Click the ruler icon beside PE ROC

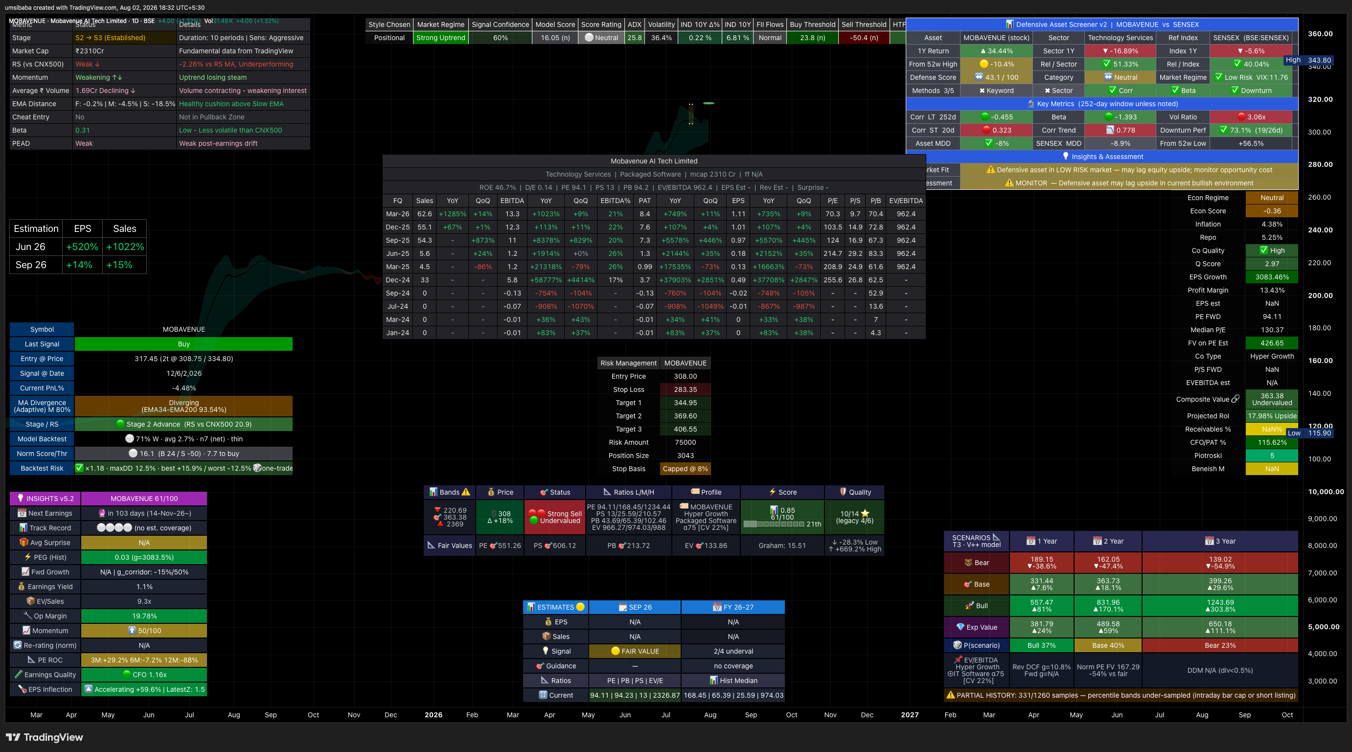click(31, 660)
